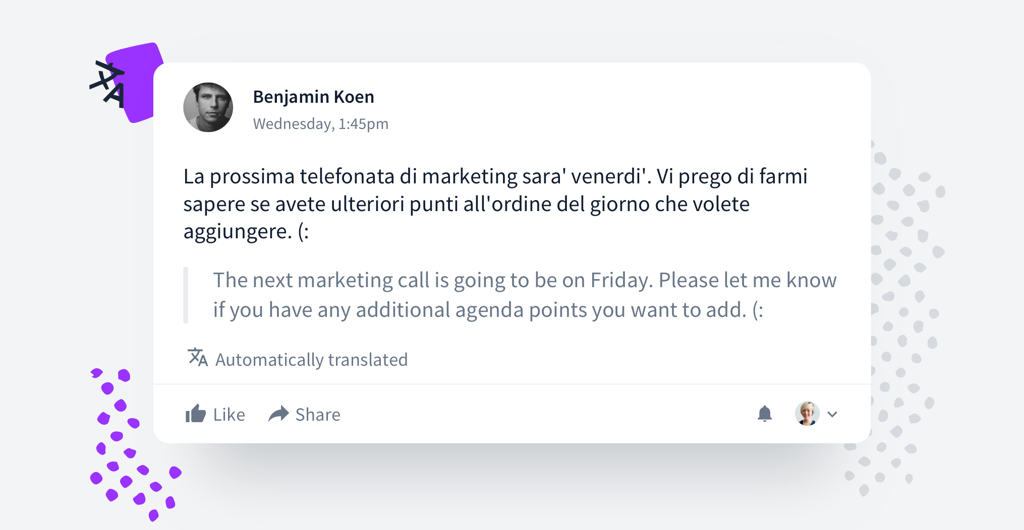Click the translate icon beside Automatically translated
The image size is (1024, 530).
pos(197,357)
